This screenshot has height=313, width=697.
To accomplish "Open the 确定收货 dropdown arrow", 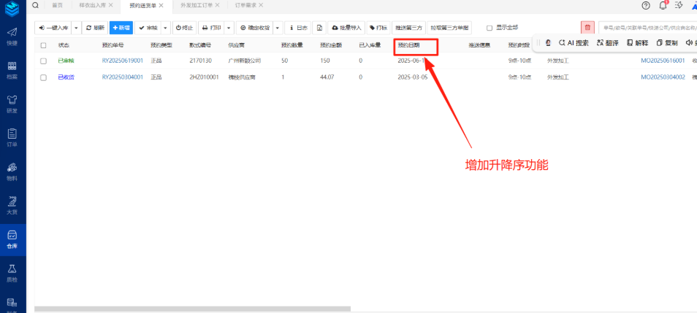I will coord(278,28).
